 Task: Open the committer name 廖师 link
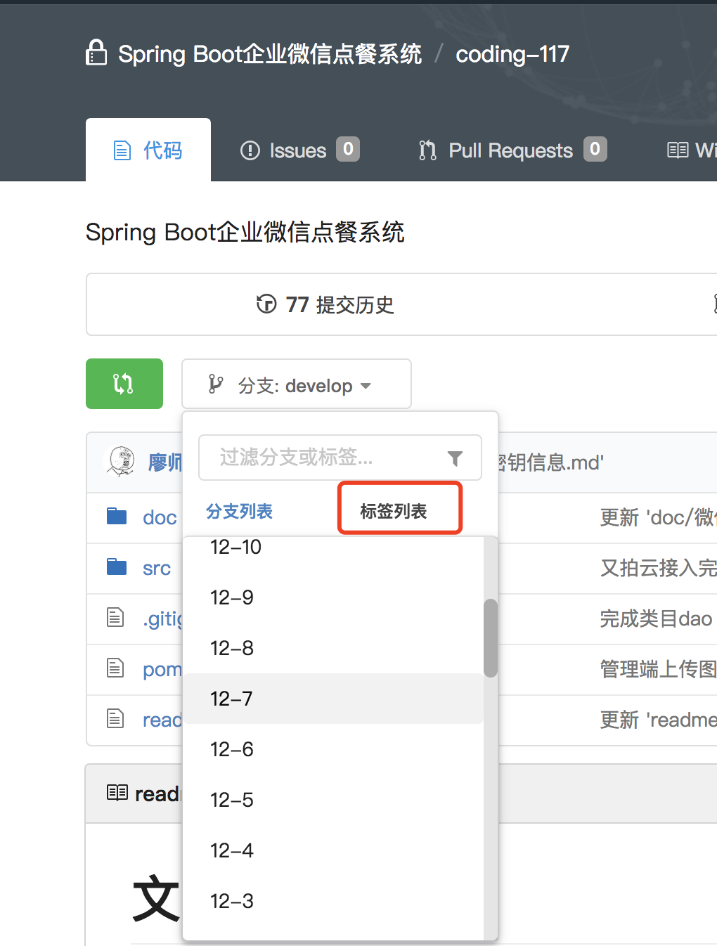point(164,462)
